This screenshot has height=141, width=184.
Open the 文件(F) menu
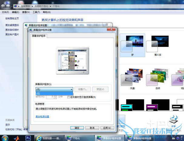(x=5, y=12)
